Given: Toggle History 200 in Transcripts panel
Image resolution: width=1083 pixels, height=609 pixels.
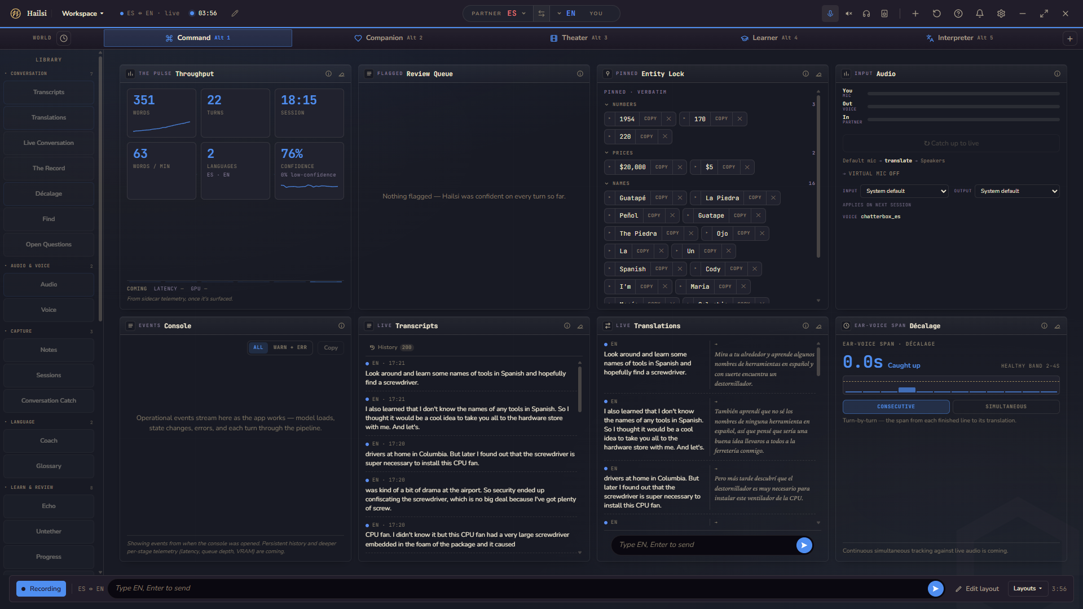Looking at the screenshot, I should point(391,347).
